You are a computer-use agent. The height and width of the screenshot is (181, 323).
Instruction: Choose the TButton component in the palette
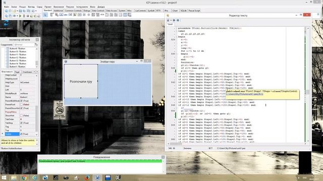[x=61, y=15]
